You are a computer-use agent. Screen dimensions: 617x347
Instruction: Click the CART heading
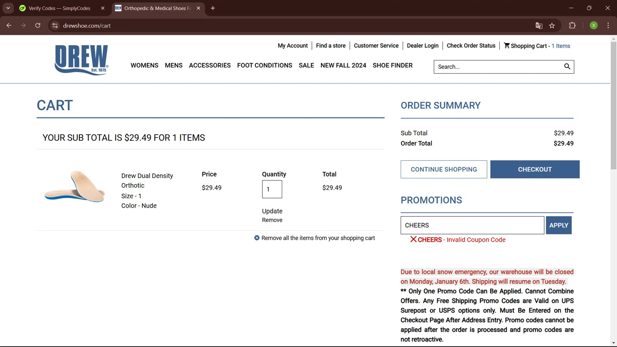click(x=55, y=105)
